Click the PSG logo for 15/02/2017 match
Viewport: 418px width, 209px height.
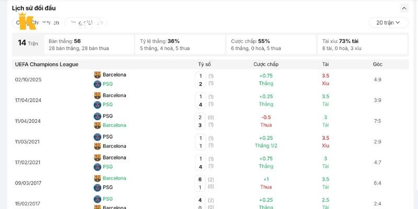click(x=98, y=199)
